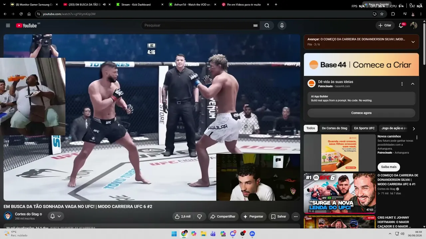426x239 pixels.
Task: Select the EA Sports UFC chip
Action: pyautogui.click(x=364, y=128)
